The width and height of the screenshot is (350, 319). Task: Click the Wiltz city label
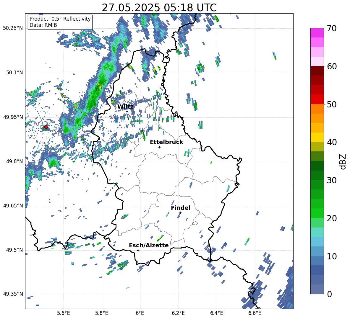[x=125, y=107]
